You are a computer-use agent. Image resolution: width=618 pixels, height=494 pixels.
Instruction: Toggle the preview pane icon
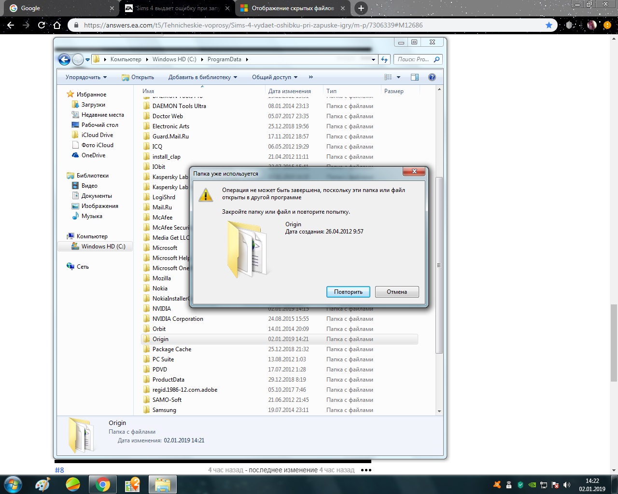coord(415,77)
